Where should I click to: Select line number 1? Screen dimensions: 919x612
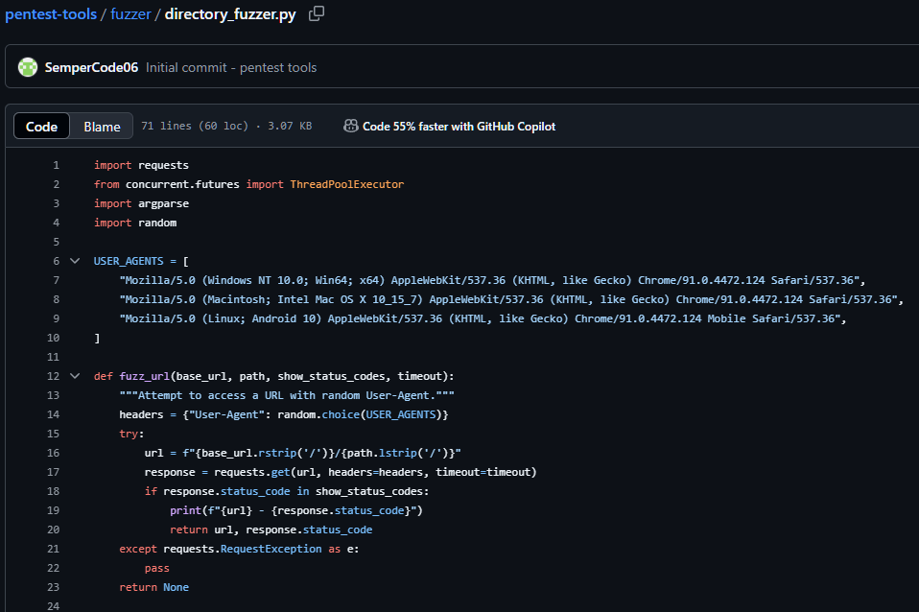tap(57, 165)
